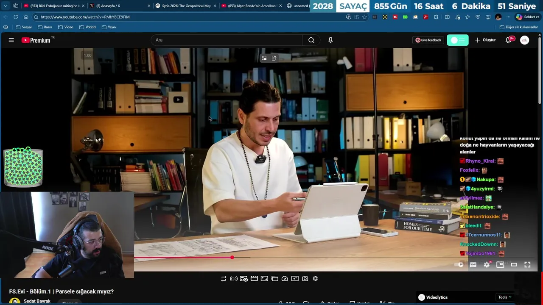
Task: Add this page to favorites star
Action: [364, 17]
